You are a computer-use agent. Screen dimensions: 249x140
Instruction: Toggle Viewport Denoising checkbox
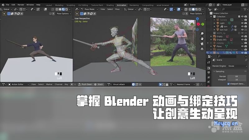click(x=228, y=84)
